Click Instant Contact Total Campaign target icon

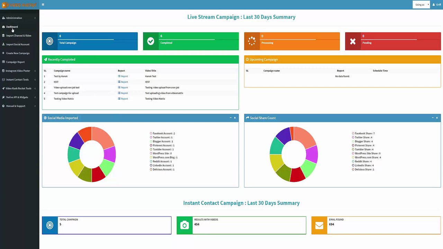(50, 225)
